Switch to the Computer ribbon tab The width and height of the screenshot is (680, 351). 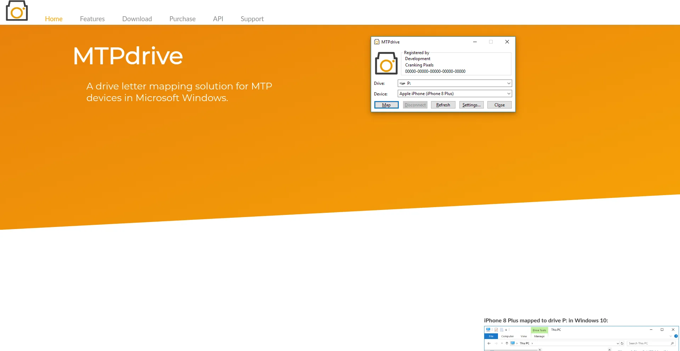point(508,336)
